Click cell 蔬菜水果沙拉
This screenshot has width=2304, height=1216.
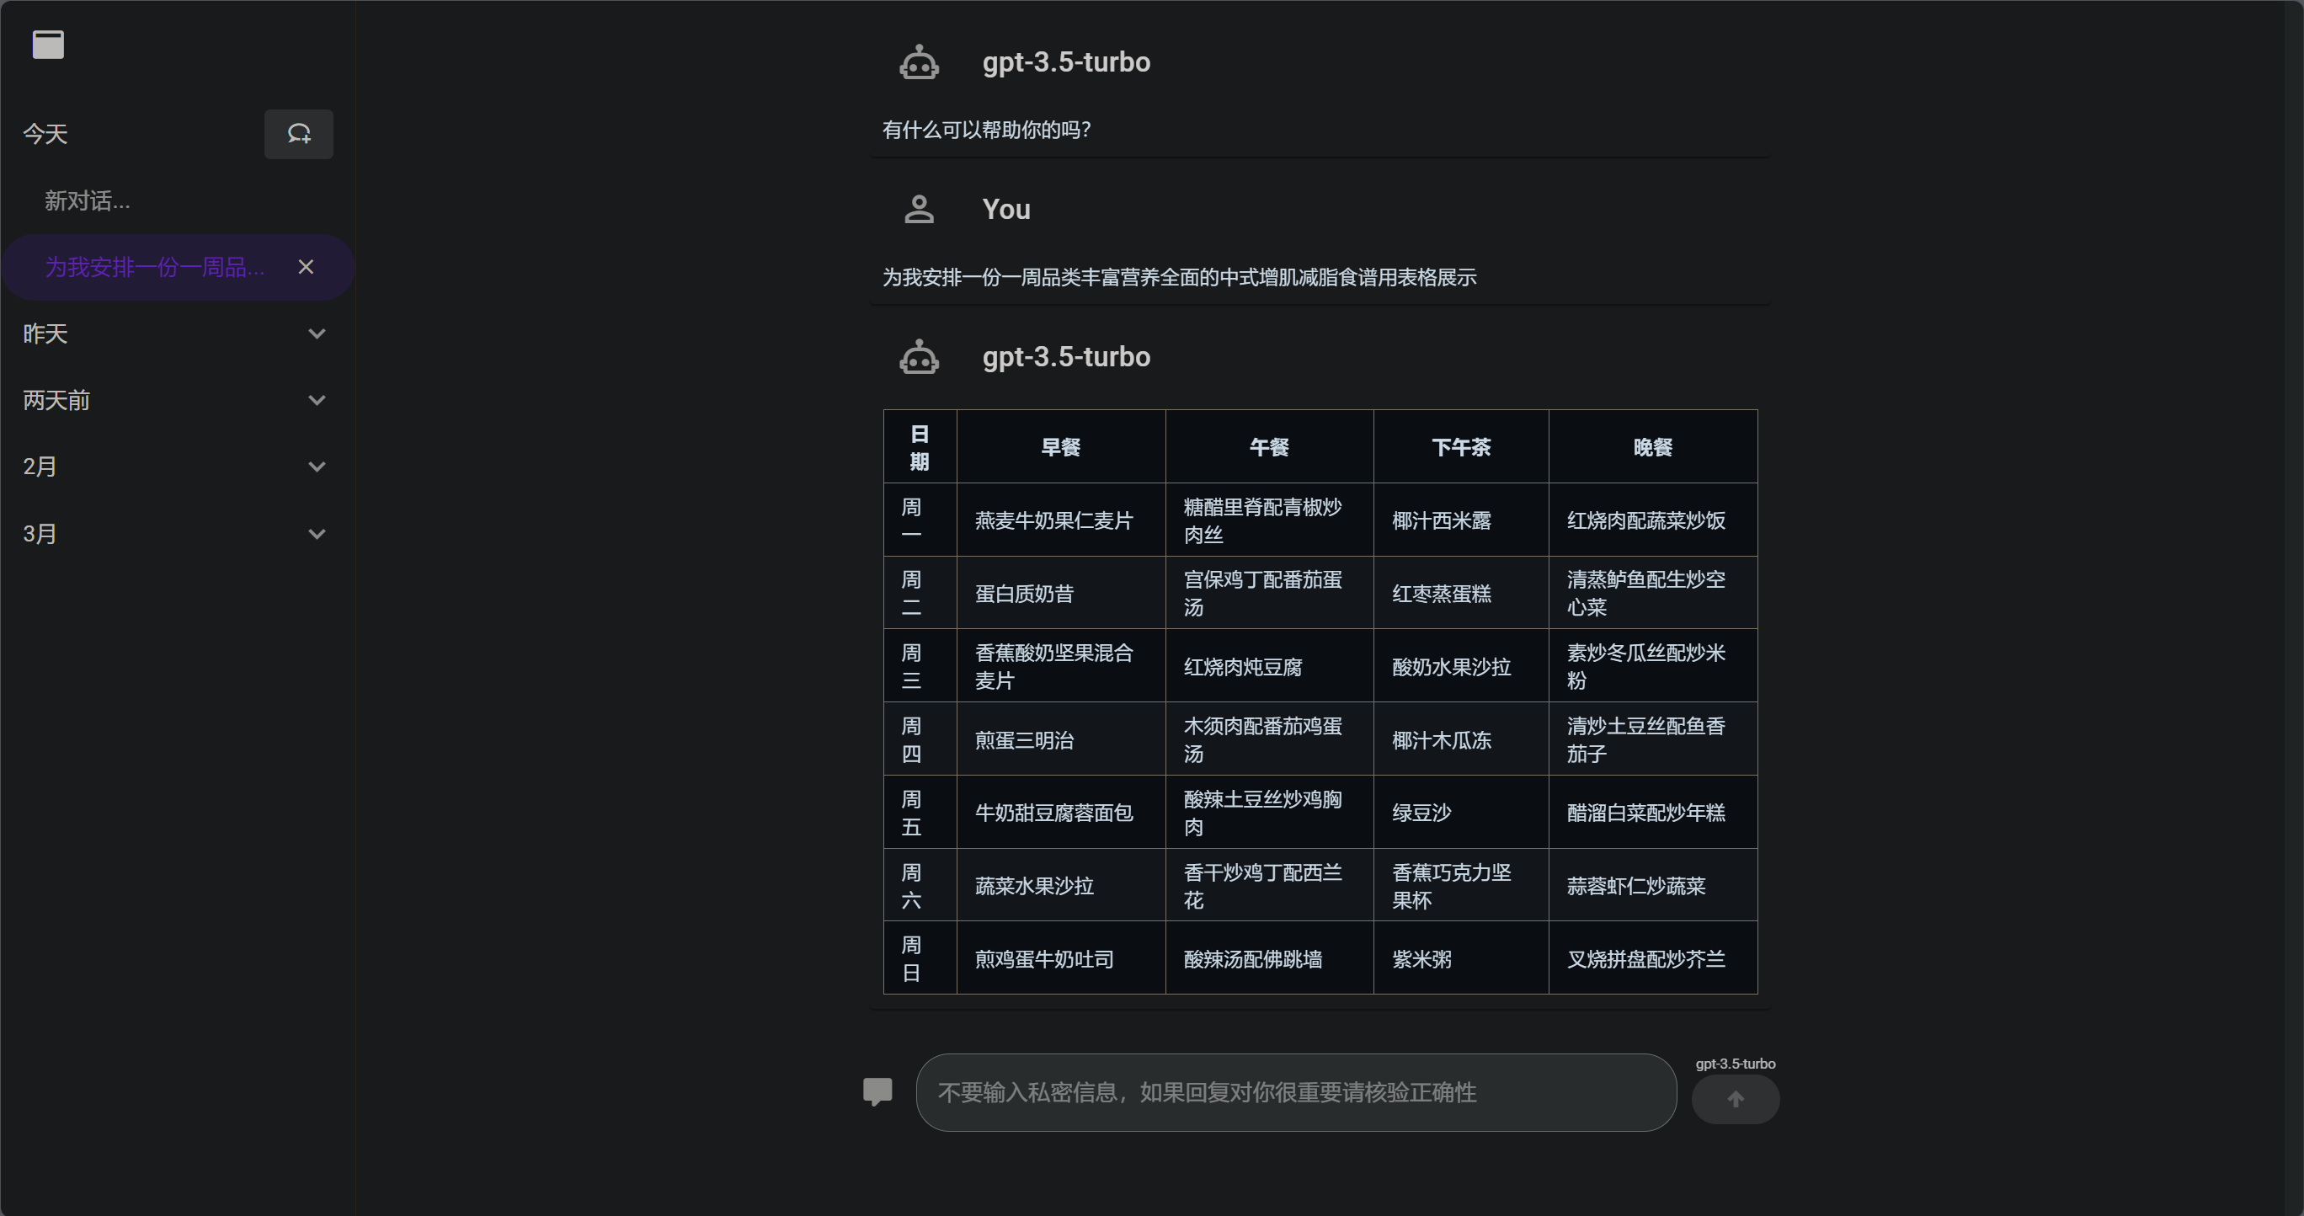tap(1061, 885)
